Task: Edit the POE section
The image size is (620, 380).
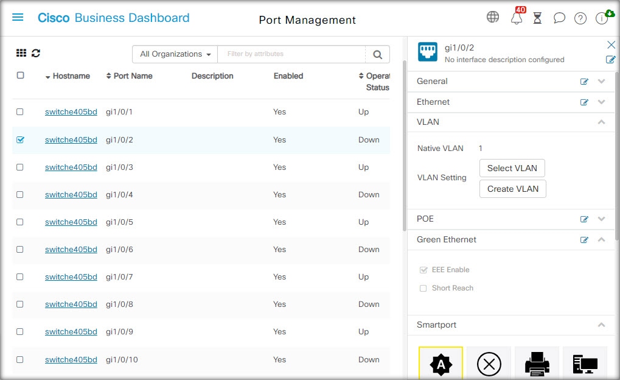Action: tap(584, 219)
